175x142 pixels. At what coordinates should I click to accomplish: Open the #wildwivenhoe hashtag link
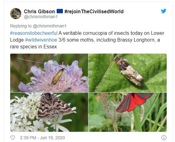(41, 40)
